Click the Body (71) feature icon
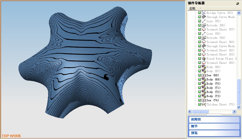The image size is (242, 139). pos(204,88)
